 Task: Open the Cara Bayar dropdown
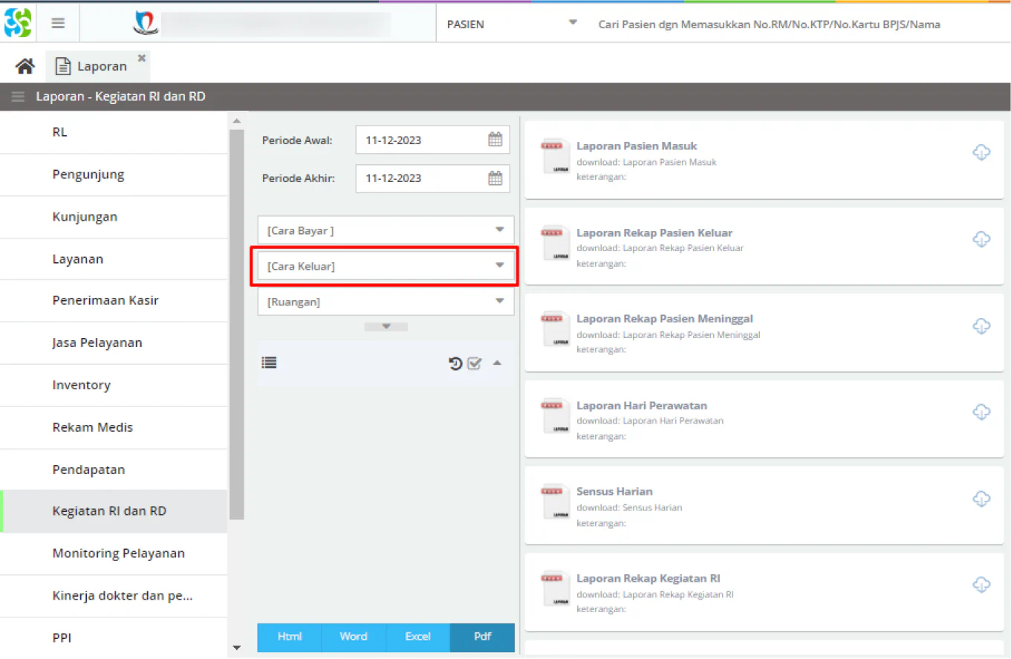pos(386,230)
